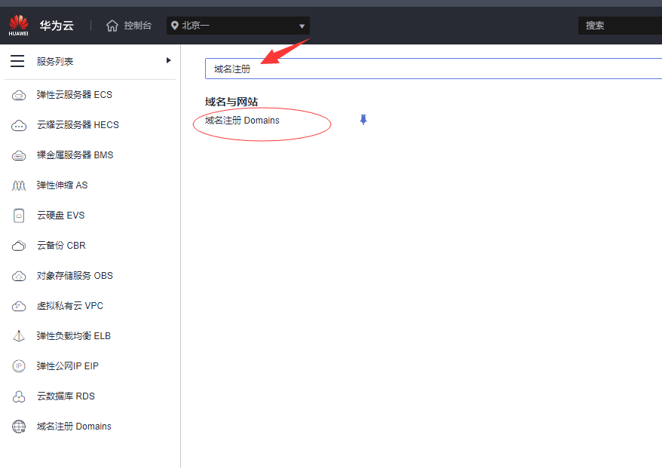Click the BMS bare metal server icon

pyautogui.click(x=19, y=155)
